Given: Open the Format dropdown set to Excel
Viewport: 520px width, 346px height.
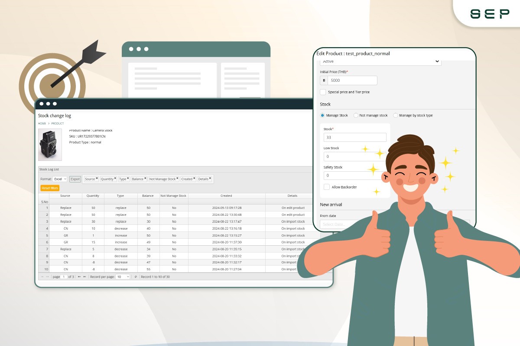Looking at the screenshot, I should [60, 179].
